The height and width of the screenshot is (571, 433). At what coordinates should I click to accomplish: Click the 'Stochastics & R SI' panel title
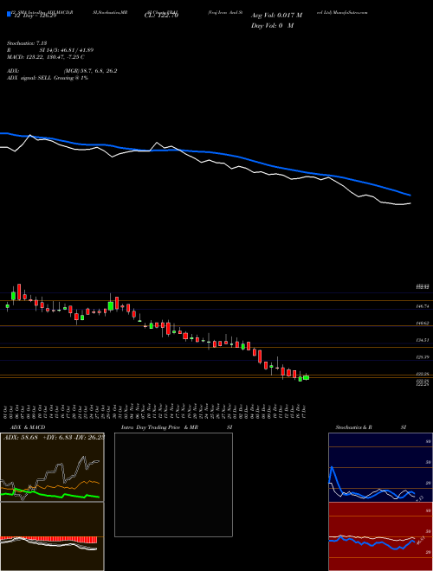371,427
